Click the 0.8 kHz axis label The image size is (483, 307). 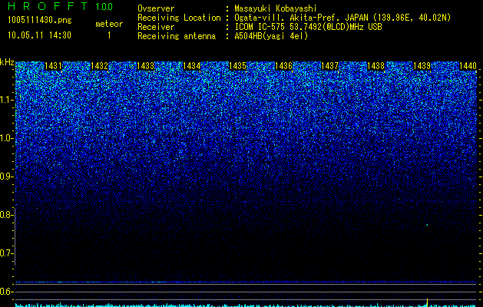pyautogui.click(x=7, y=215)
